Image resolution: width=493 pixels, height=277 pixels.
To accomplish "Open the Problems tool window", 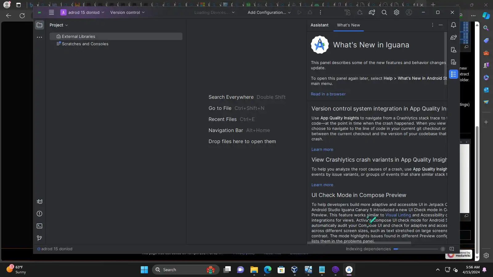I will [39, 214].
